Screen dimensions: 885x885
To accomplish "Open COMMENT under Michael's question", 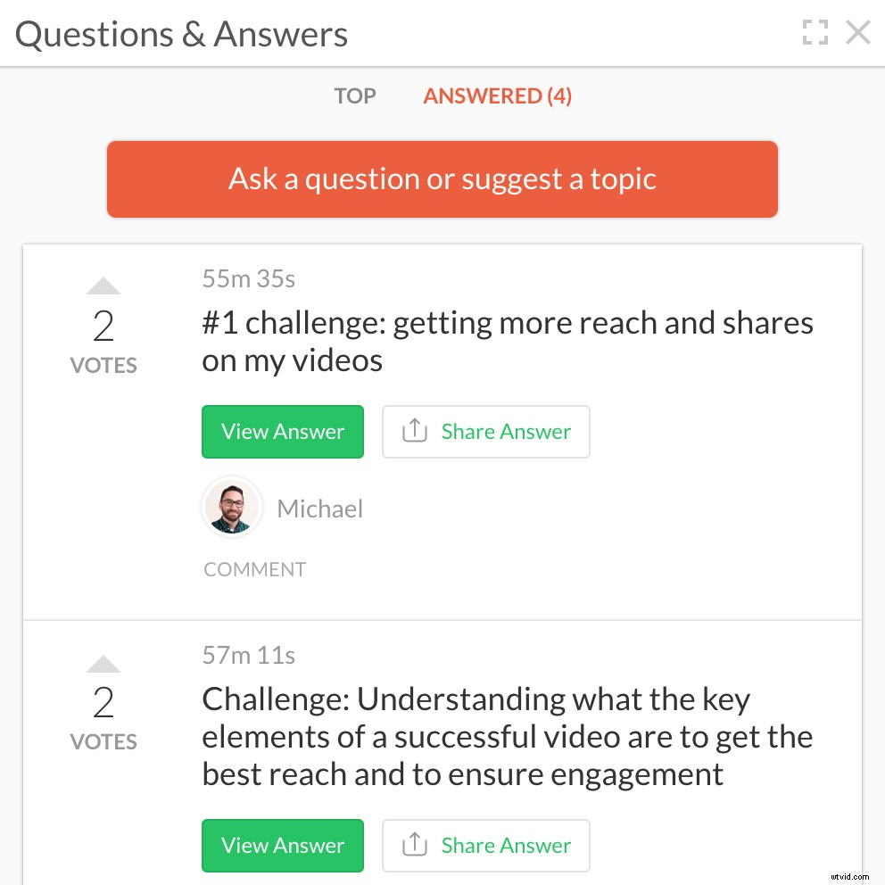I will click(x=254, y=568).
